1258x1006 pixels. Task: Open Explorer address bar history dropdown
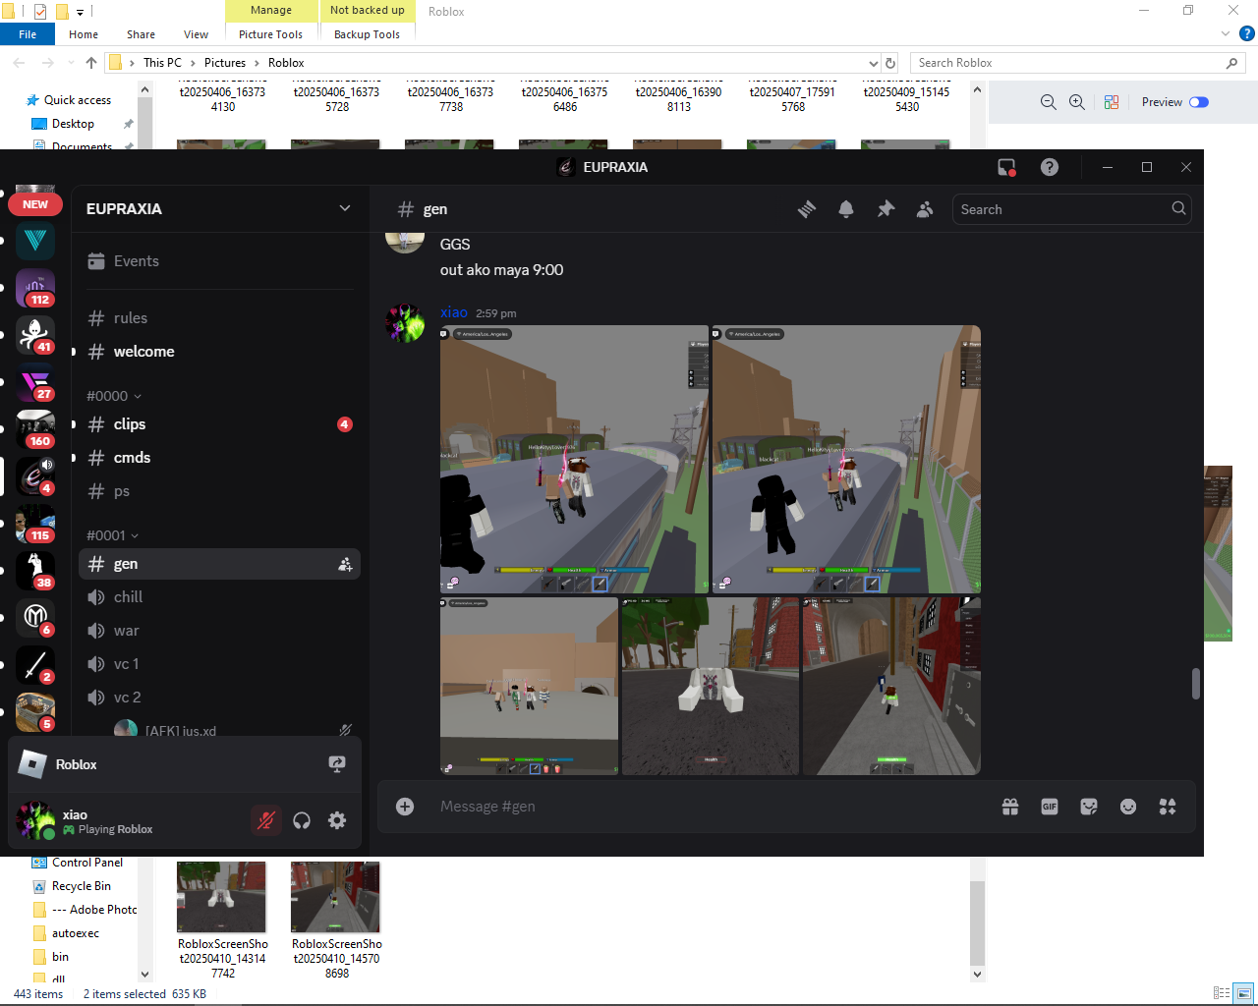pyautogui.click(x=874, y=63)
